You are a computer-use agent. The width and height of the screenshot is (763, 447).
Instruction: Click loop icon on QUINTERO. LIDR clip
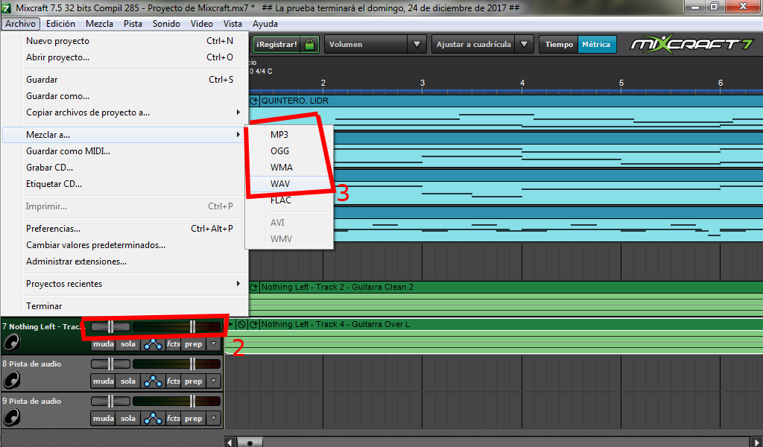[253, 101]
